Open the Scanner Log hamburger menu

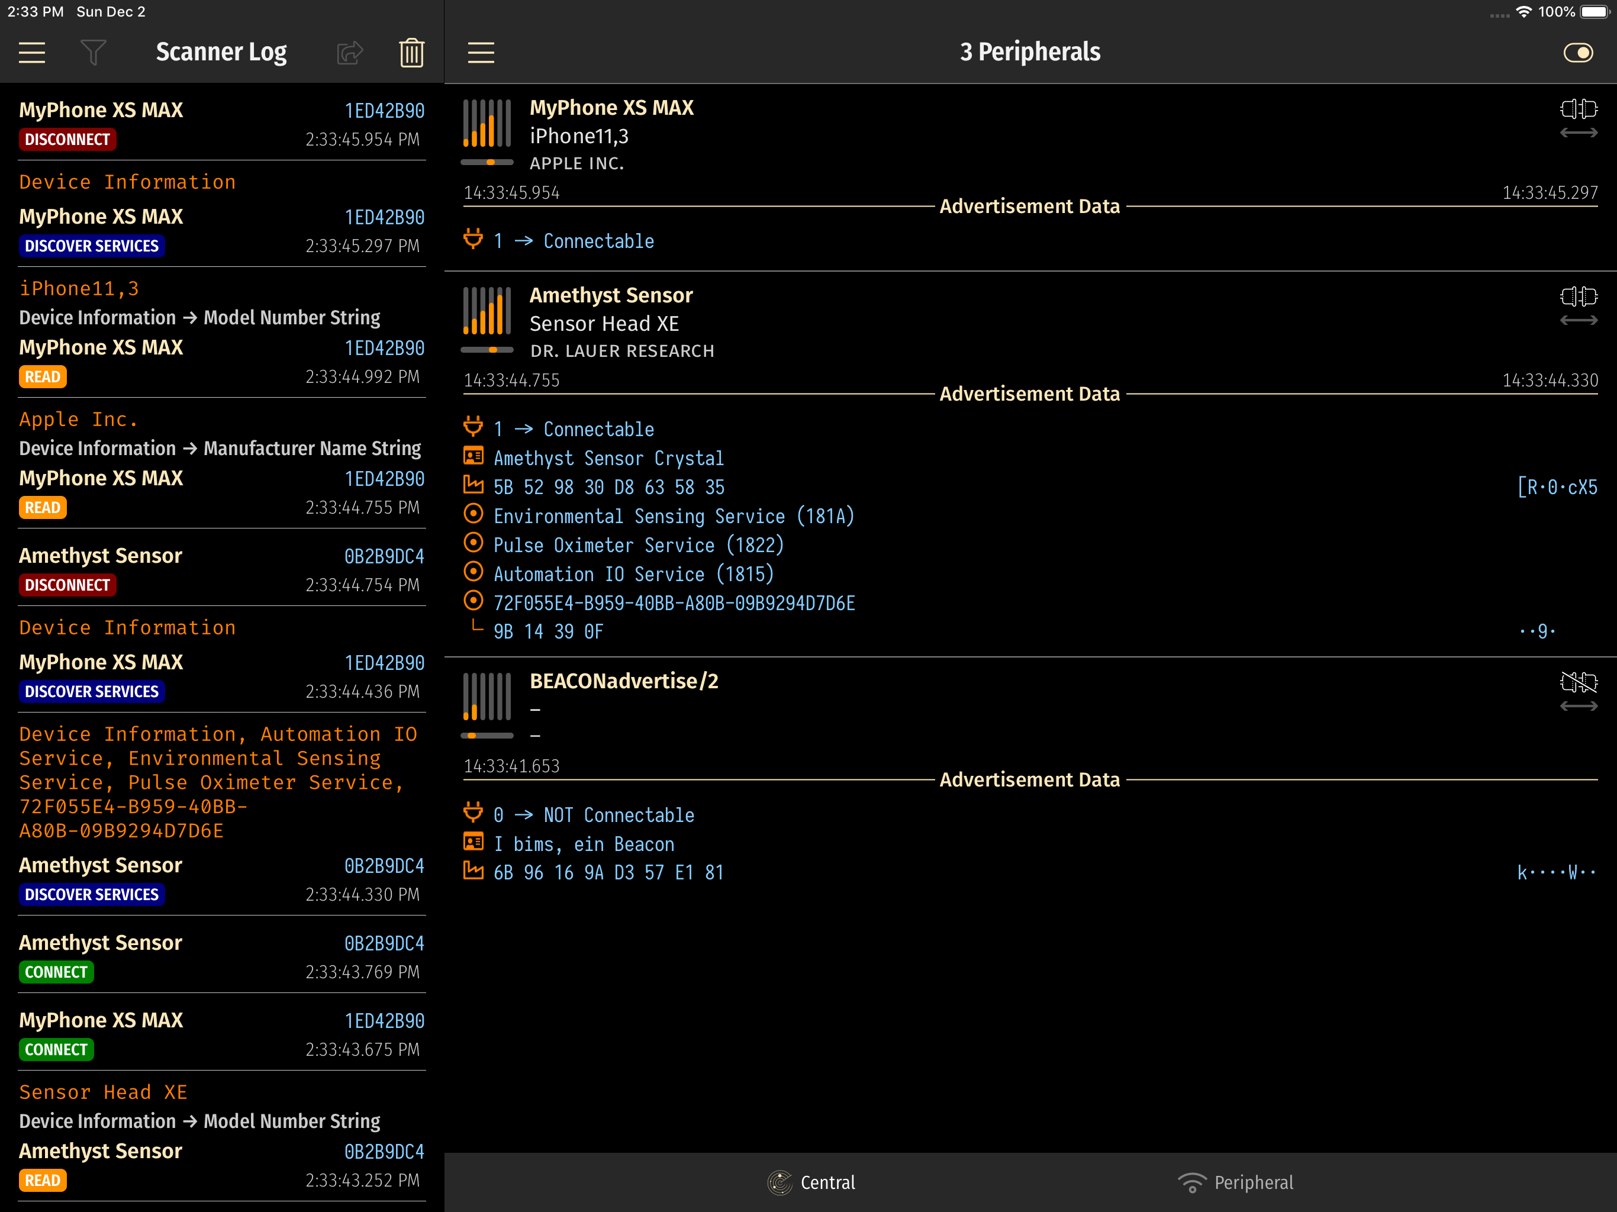point(31,53)
